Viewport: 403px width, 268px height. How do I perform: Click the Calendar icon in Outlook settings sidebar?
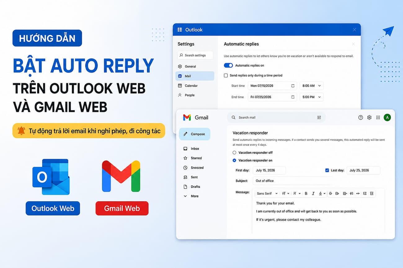coord(180,86)
